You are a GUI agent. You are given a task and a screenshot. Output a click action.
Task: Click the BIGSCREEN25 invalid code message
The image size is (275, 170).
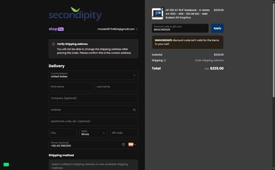[x=188, y=42]
